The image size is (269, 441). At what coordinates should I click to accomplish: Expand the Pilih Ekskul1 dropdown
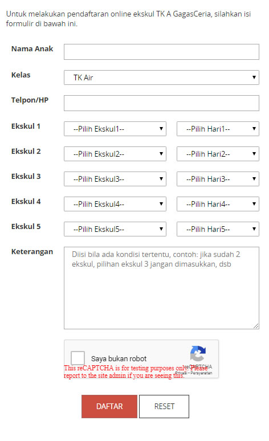tap(115, 129)
